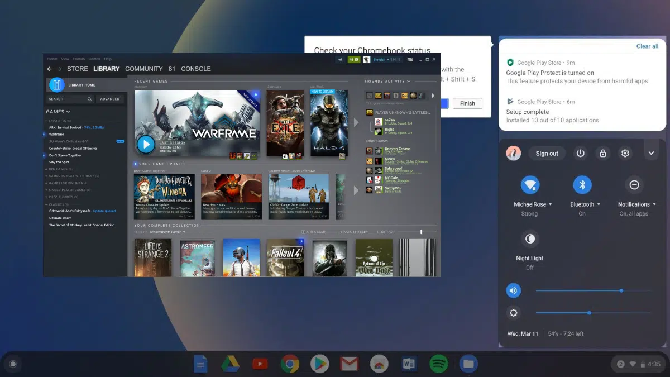Click Add a Game plus icon
Screen dimensions: 670x377
pyautogui.click(x=303, y=232)
